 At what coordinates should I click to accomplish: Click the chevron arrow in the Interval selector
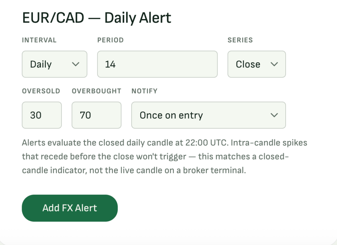point(76,64)
